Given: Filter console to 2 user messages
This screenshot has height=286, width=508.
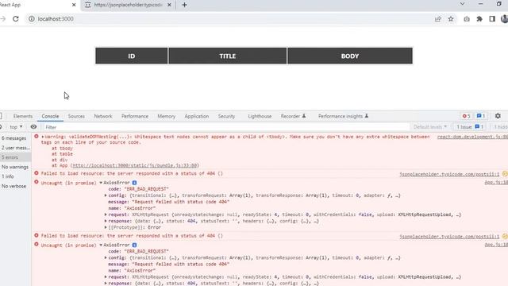Looking at the screenshot, I should 16,148.
